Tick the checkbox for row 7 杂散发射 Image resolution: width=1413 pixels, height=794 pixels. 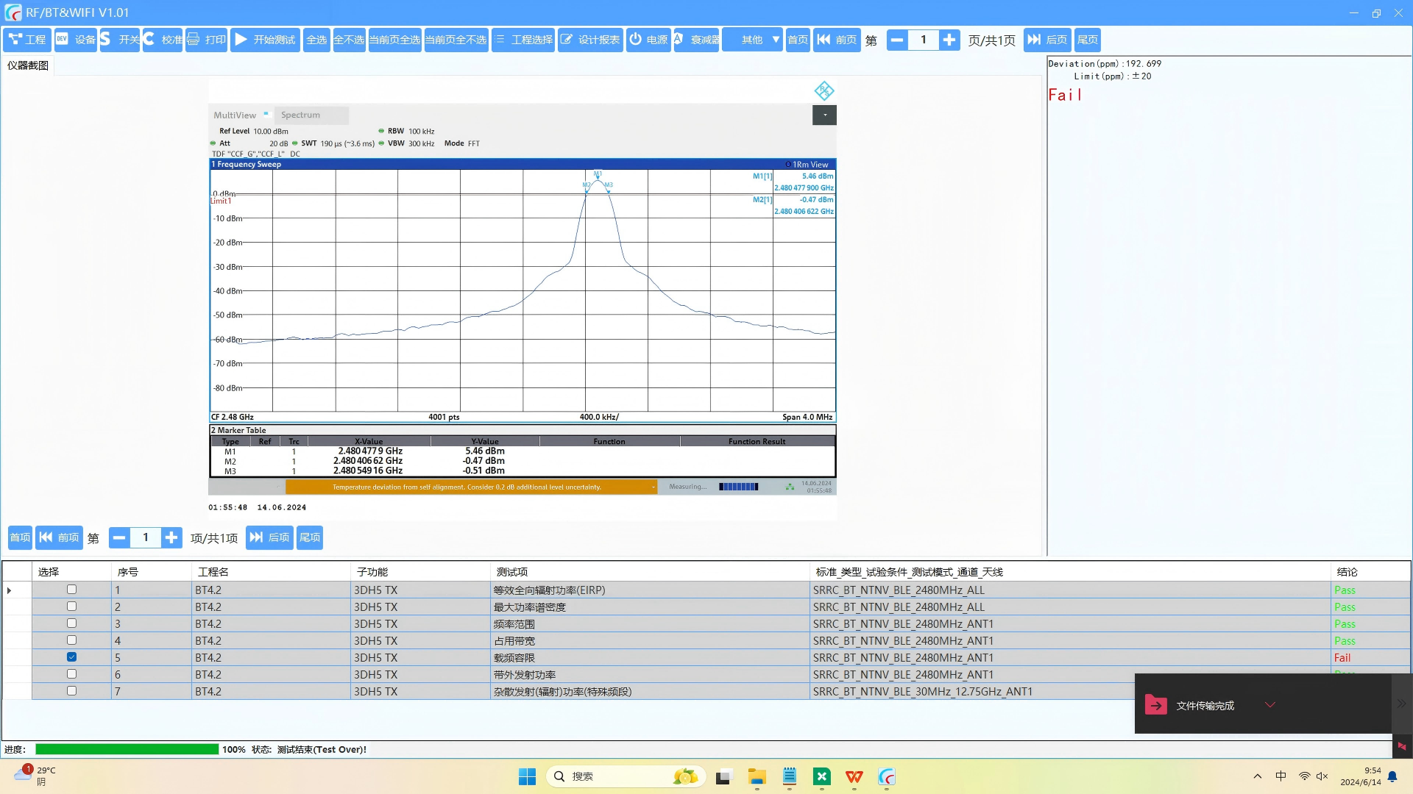point(71,691)
